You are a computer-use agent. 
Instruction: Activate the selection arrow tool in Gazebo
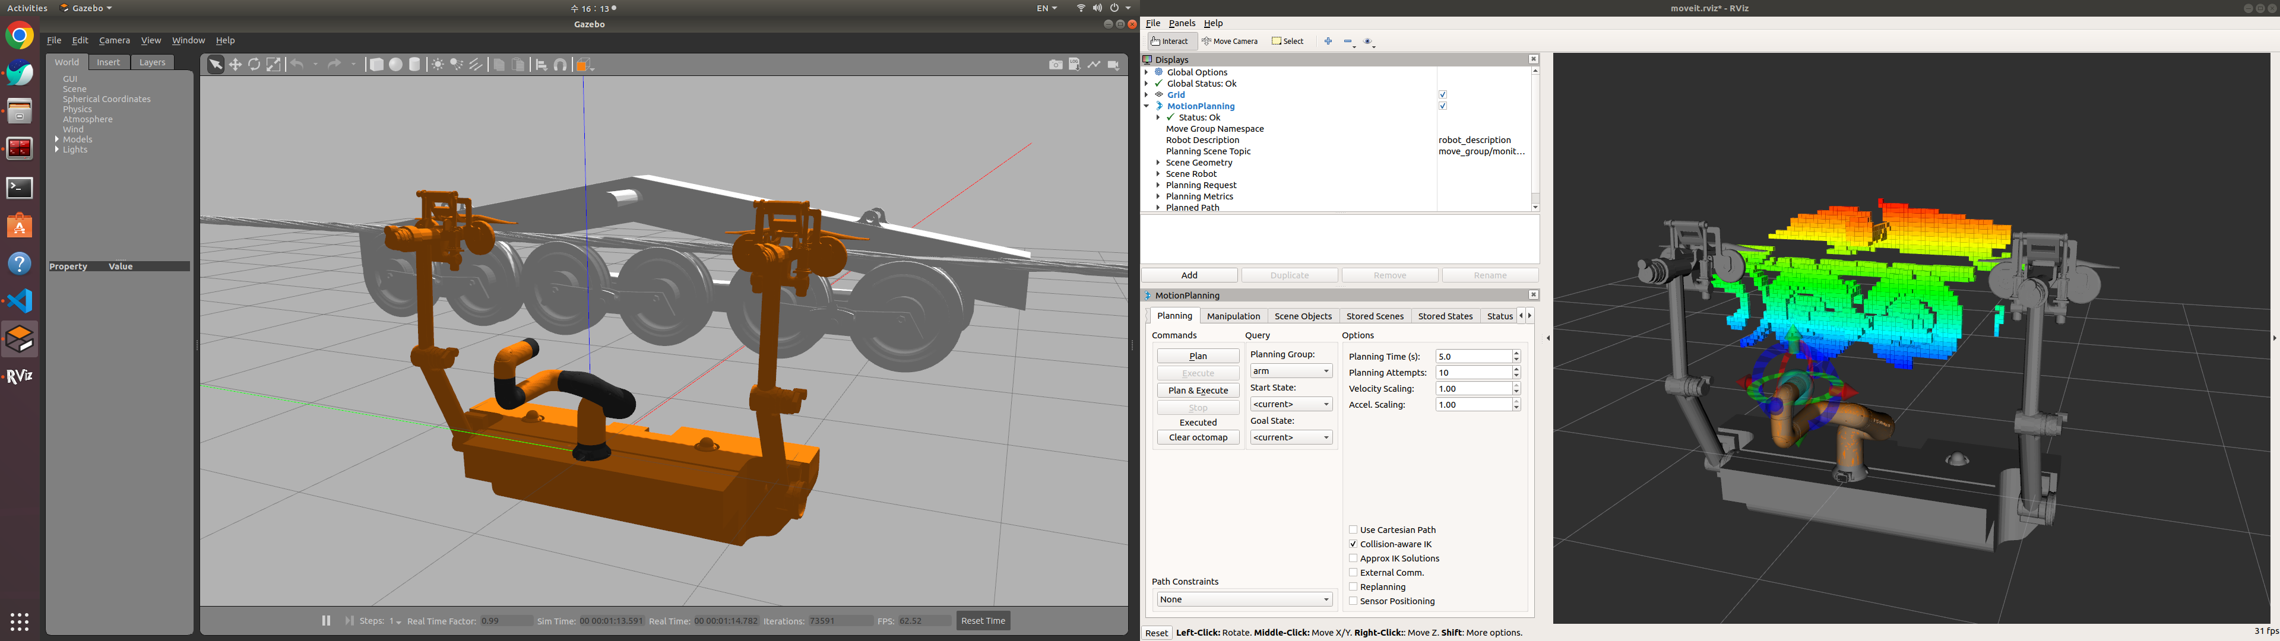click(215, 65)
